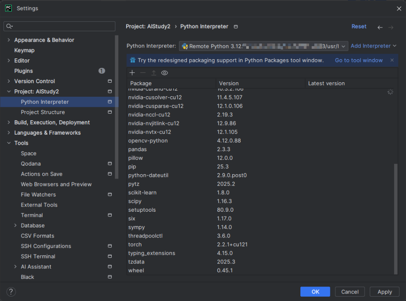Click project icon next to Qodana
Screen dimensions: 406x301
(x=110, y=163)
